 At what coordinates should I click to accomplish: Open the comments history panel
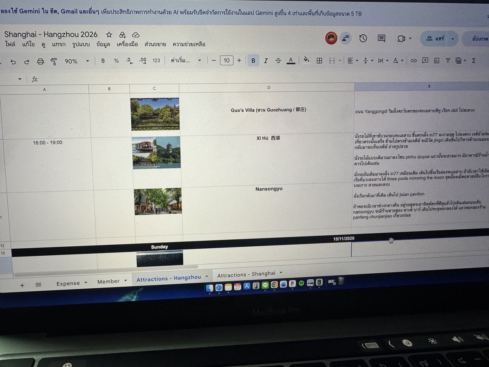tap(381, 38)
